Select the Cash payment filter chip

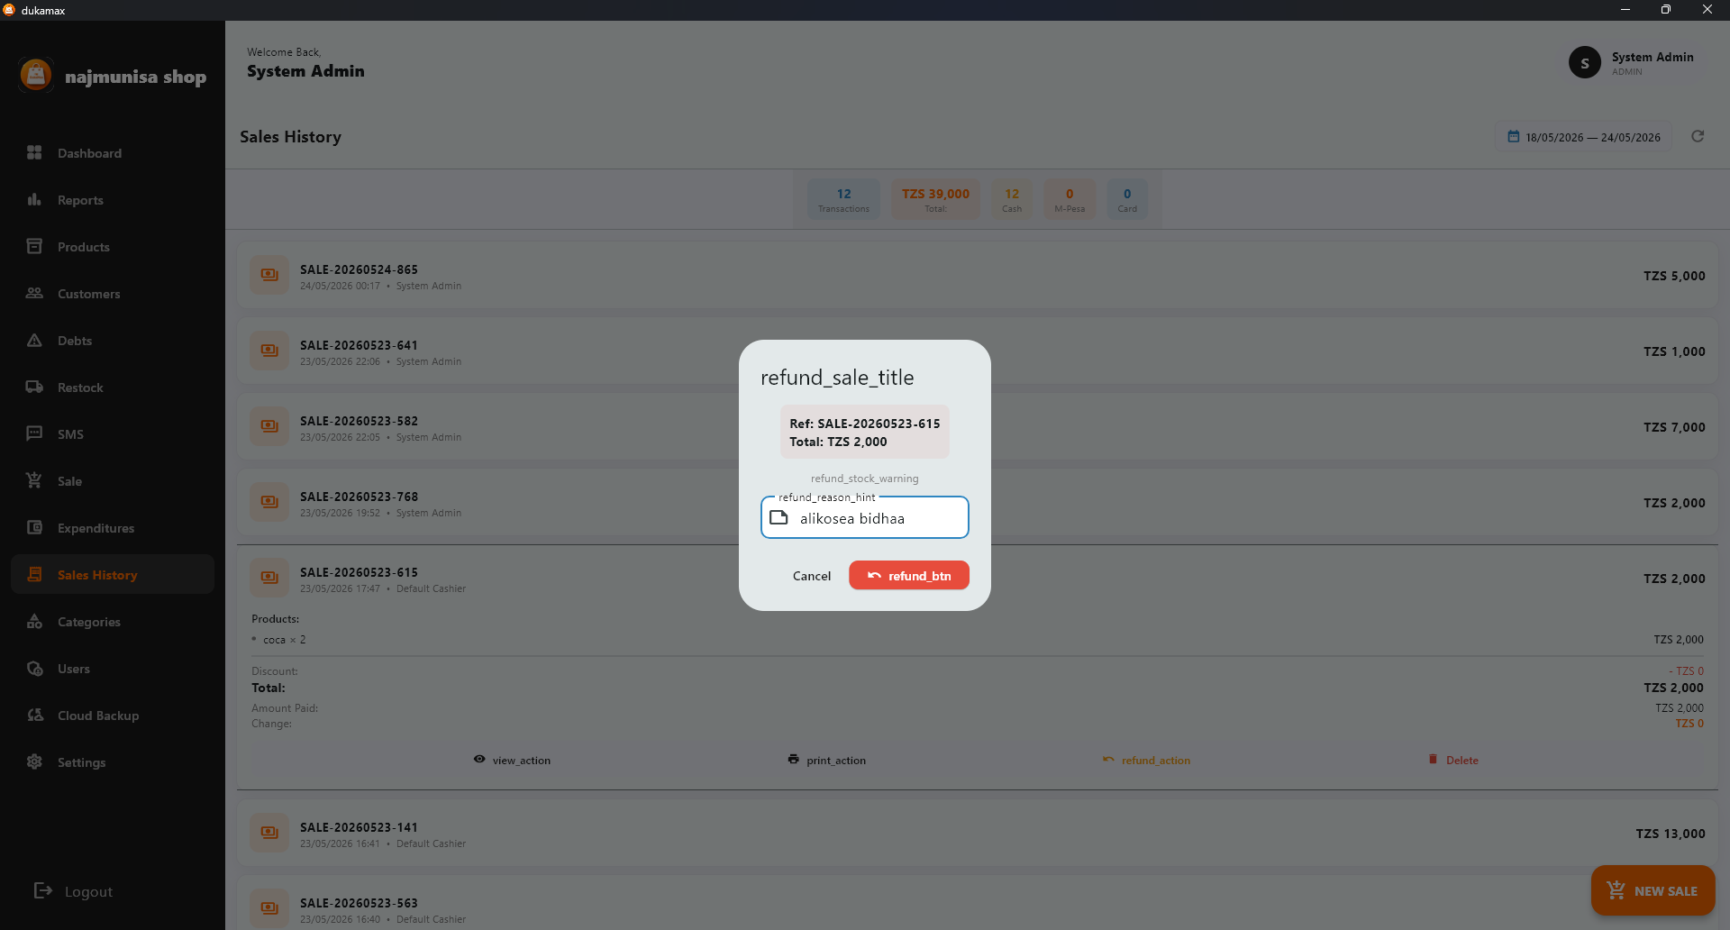[x=1012, y=199]
